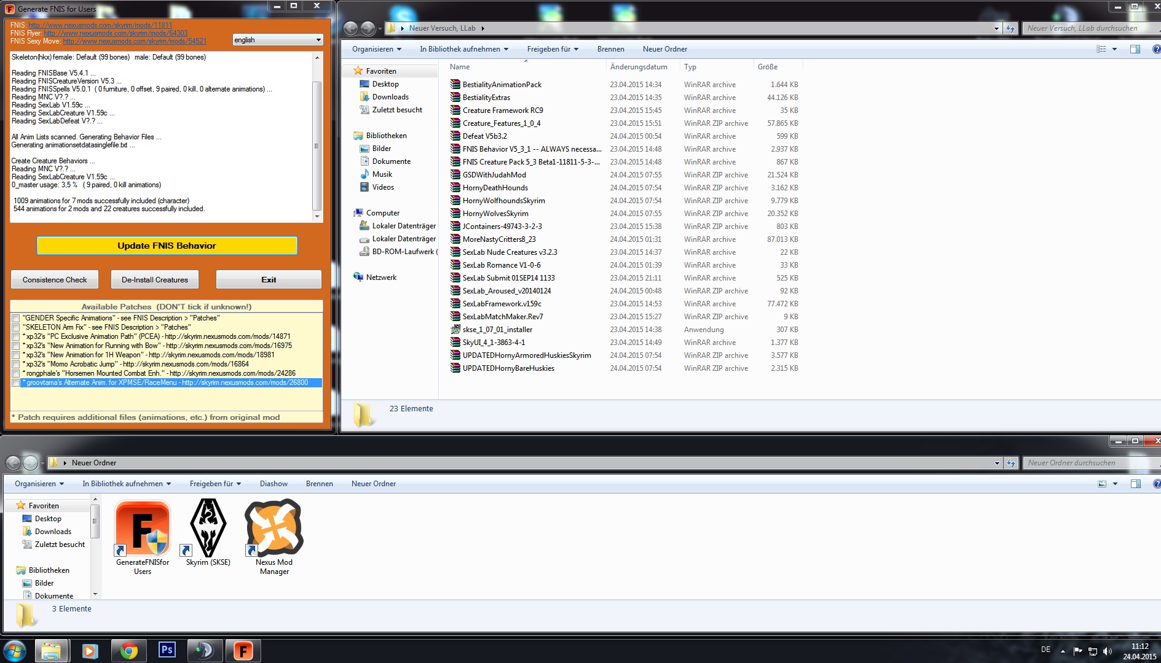Open Windows Explorer from the taskbar
Screen dimensions: 1161x663
(x=51, y=650)
